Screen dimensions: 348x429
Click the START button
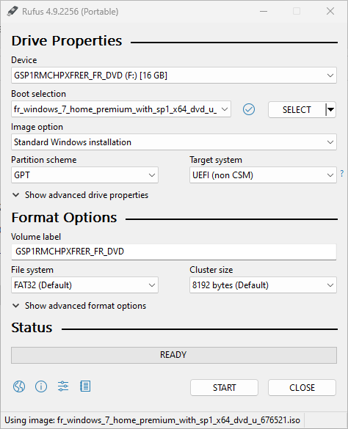click(224, 387)
